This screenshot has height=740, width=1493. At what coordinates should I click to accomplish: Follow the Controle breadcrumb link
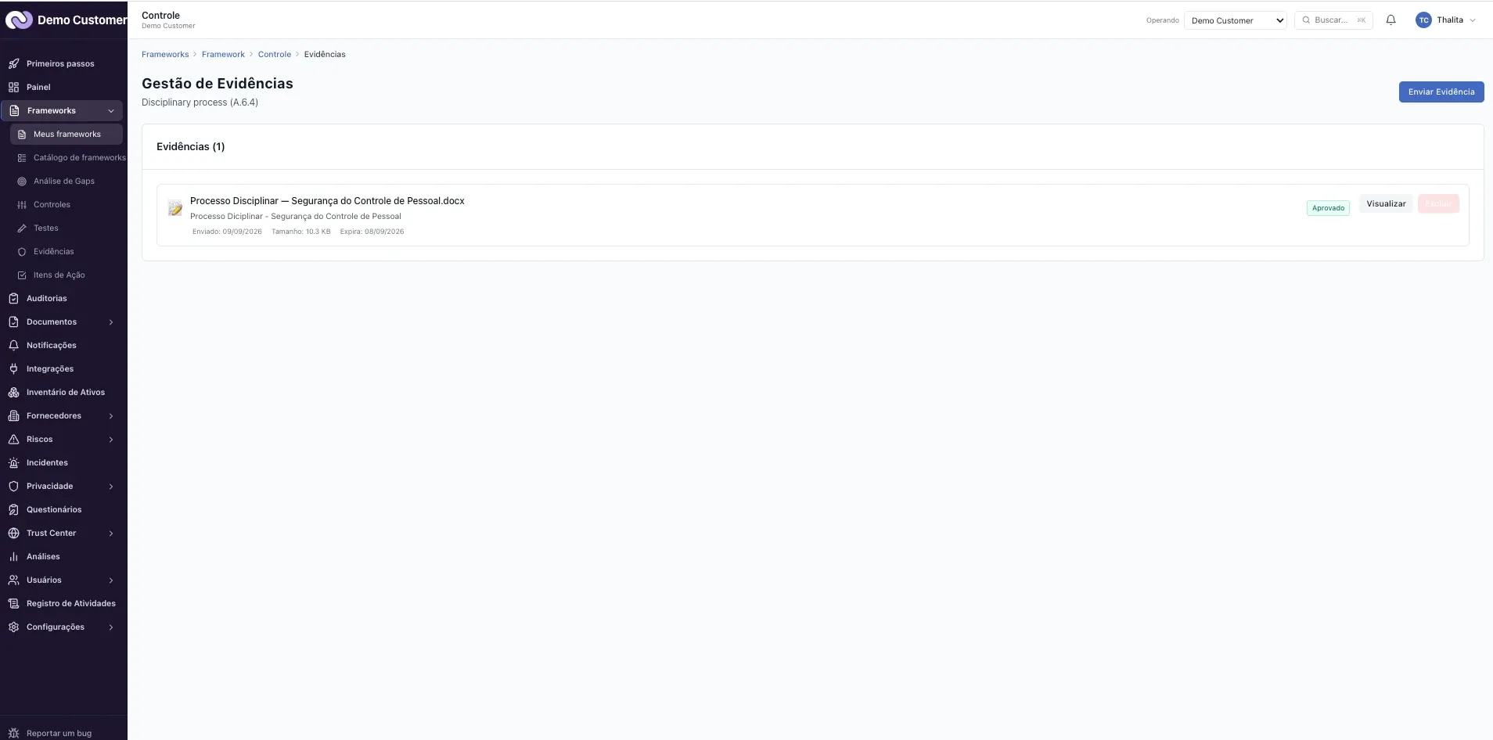tap(275, 54)
